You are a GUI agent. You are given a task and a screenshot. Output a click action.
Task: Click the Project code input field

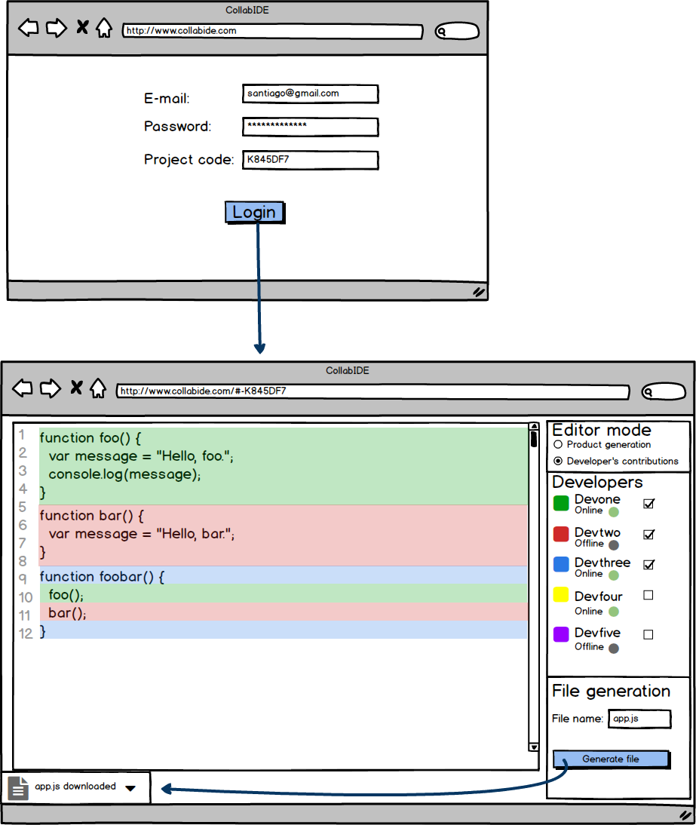coord(310,160)
